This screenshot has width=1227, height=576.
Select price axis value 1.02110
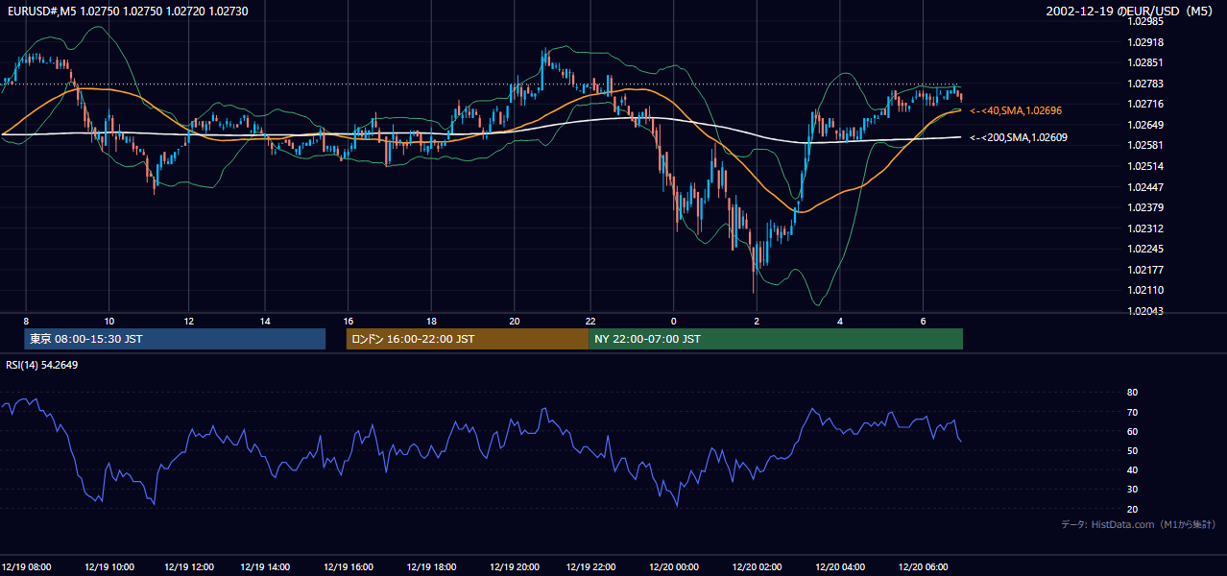coord(1144,290)
